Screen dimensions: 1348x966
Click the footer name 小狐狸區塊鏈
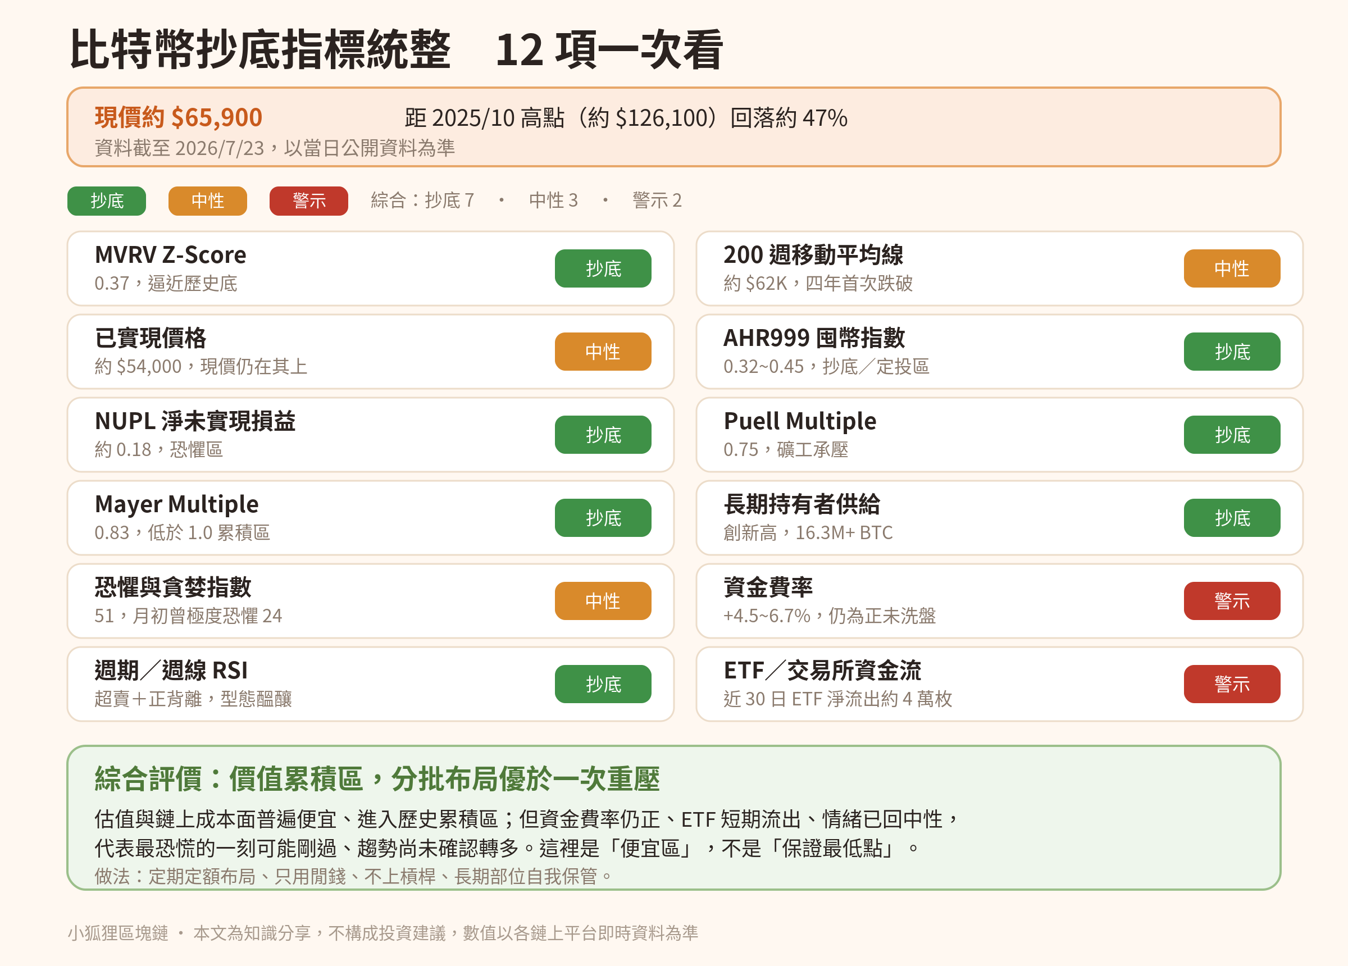[x=118, y=934]
